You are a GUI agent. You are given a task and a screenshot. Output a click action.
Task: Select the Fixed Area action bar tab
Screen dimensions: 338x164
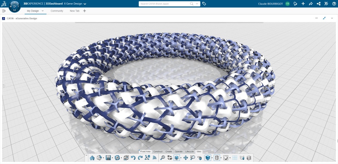tap(145, 151)
